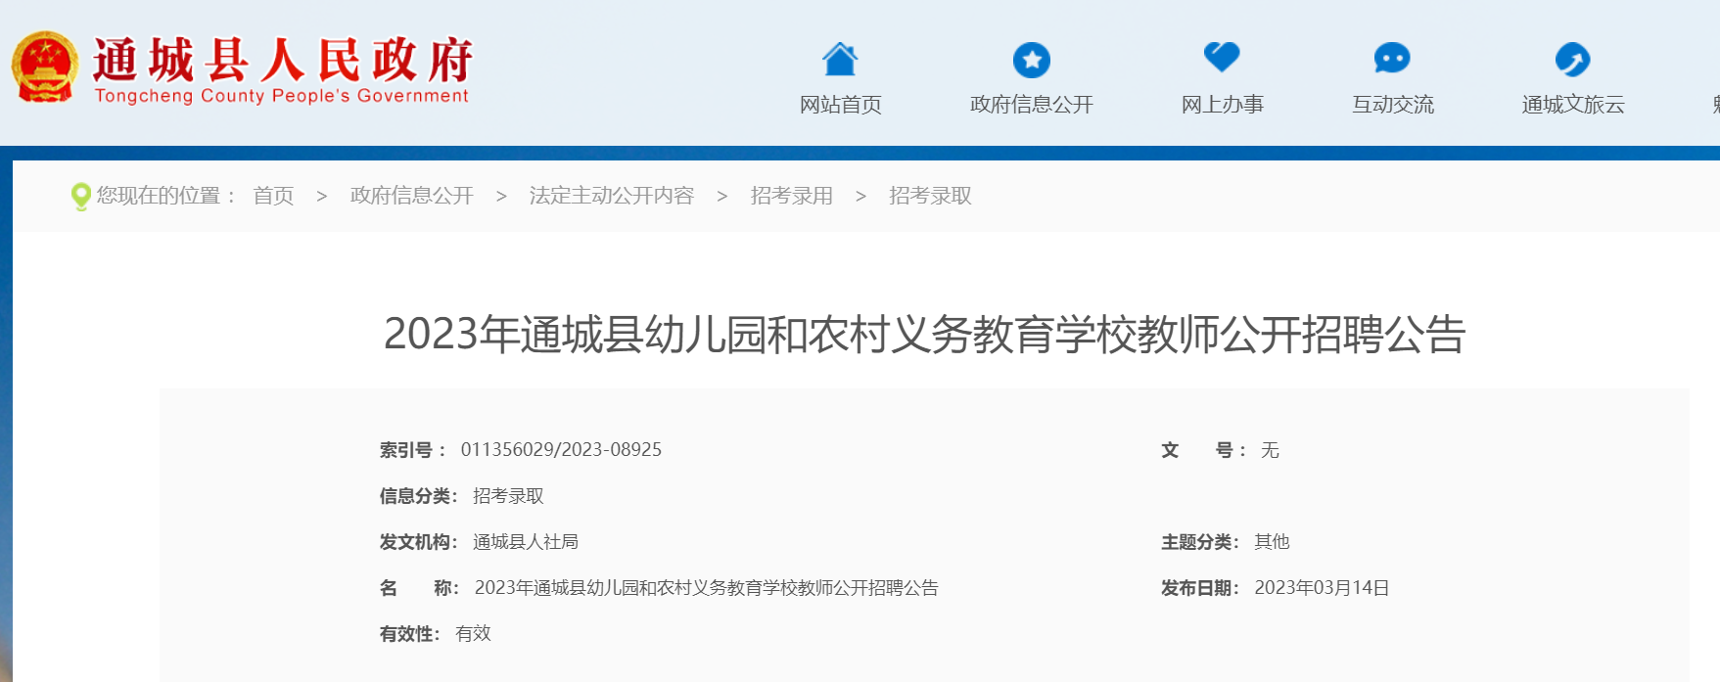Click the house icon above 网站首页
The height and width of the screenshot is (682, 1720).
click(840, 60)
